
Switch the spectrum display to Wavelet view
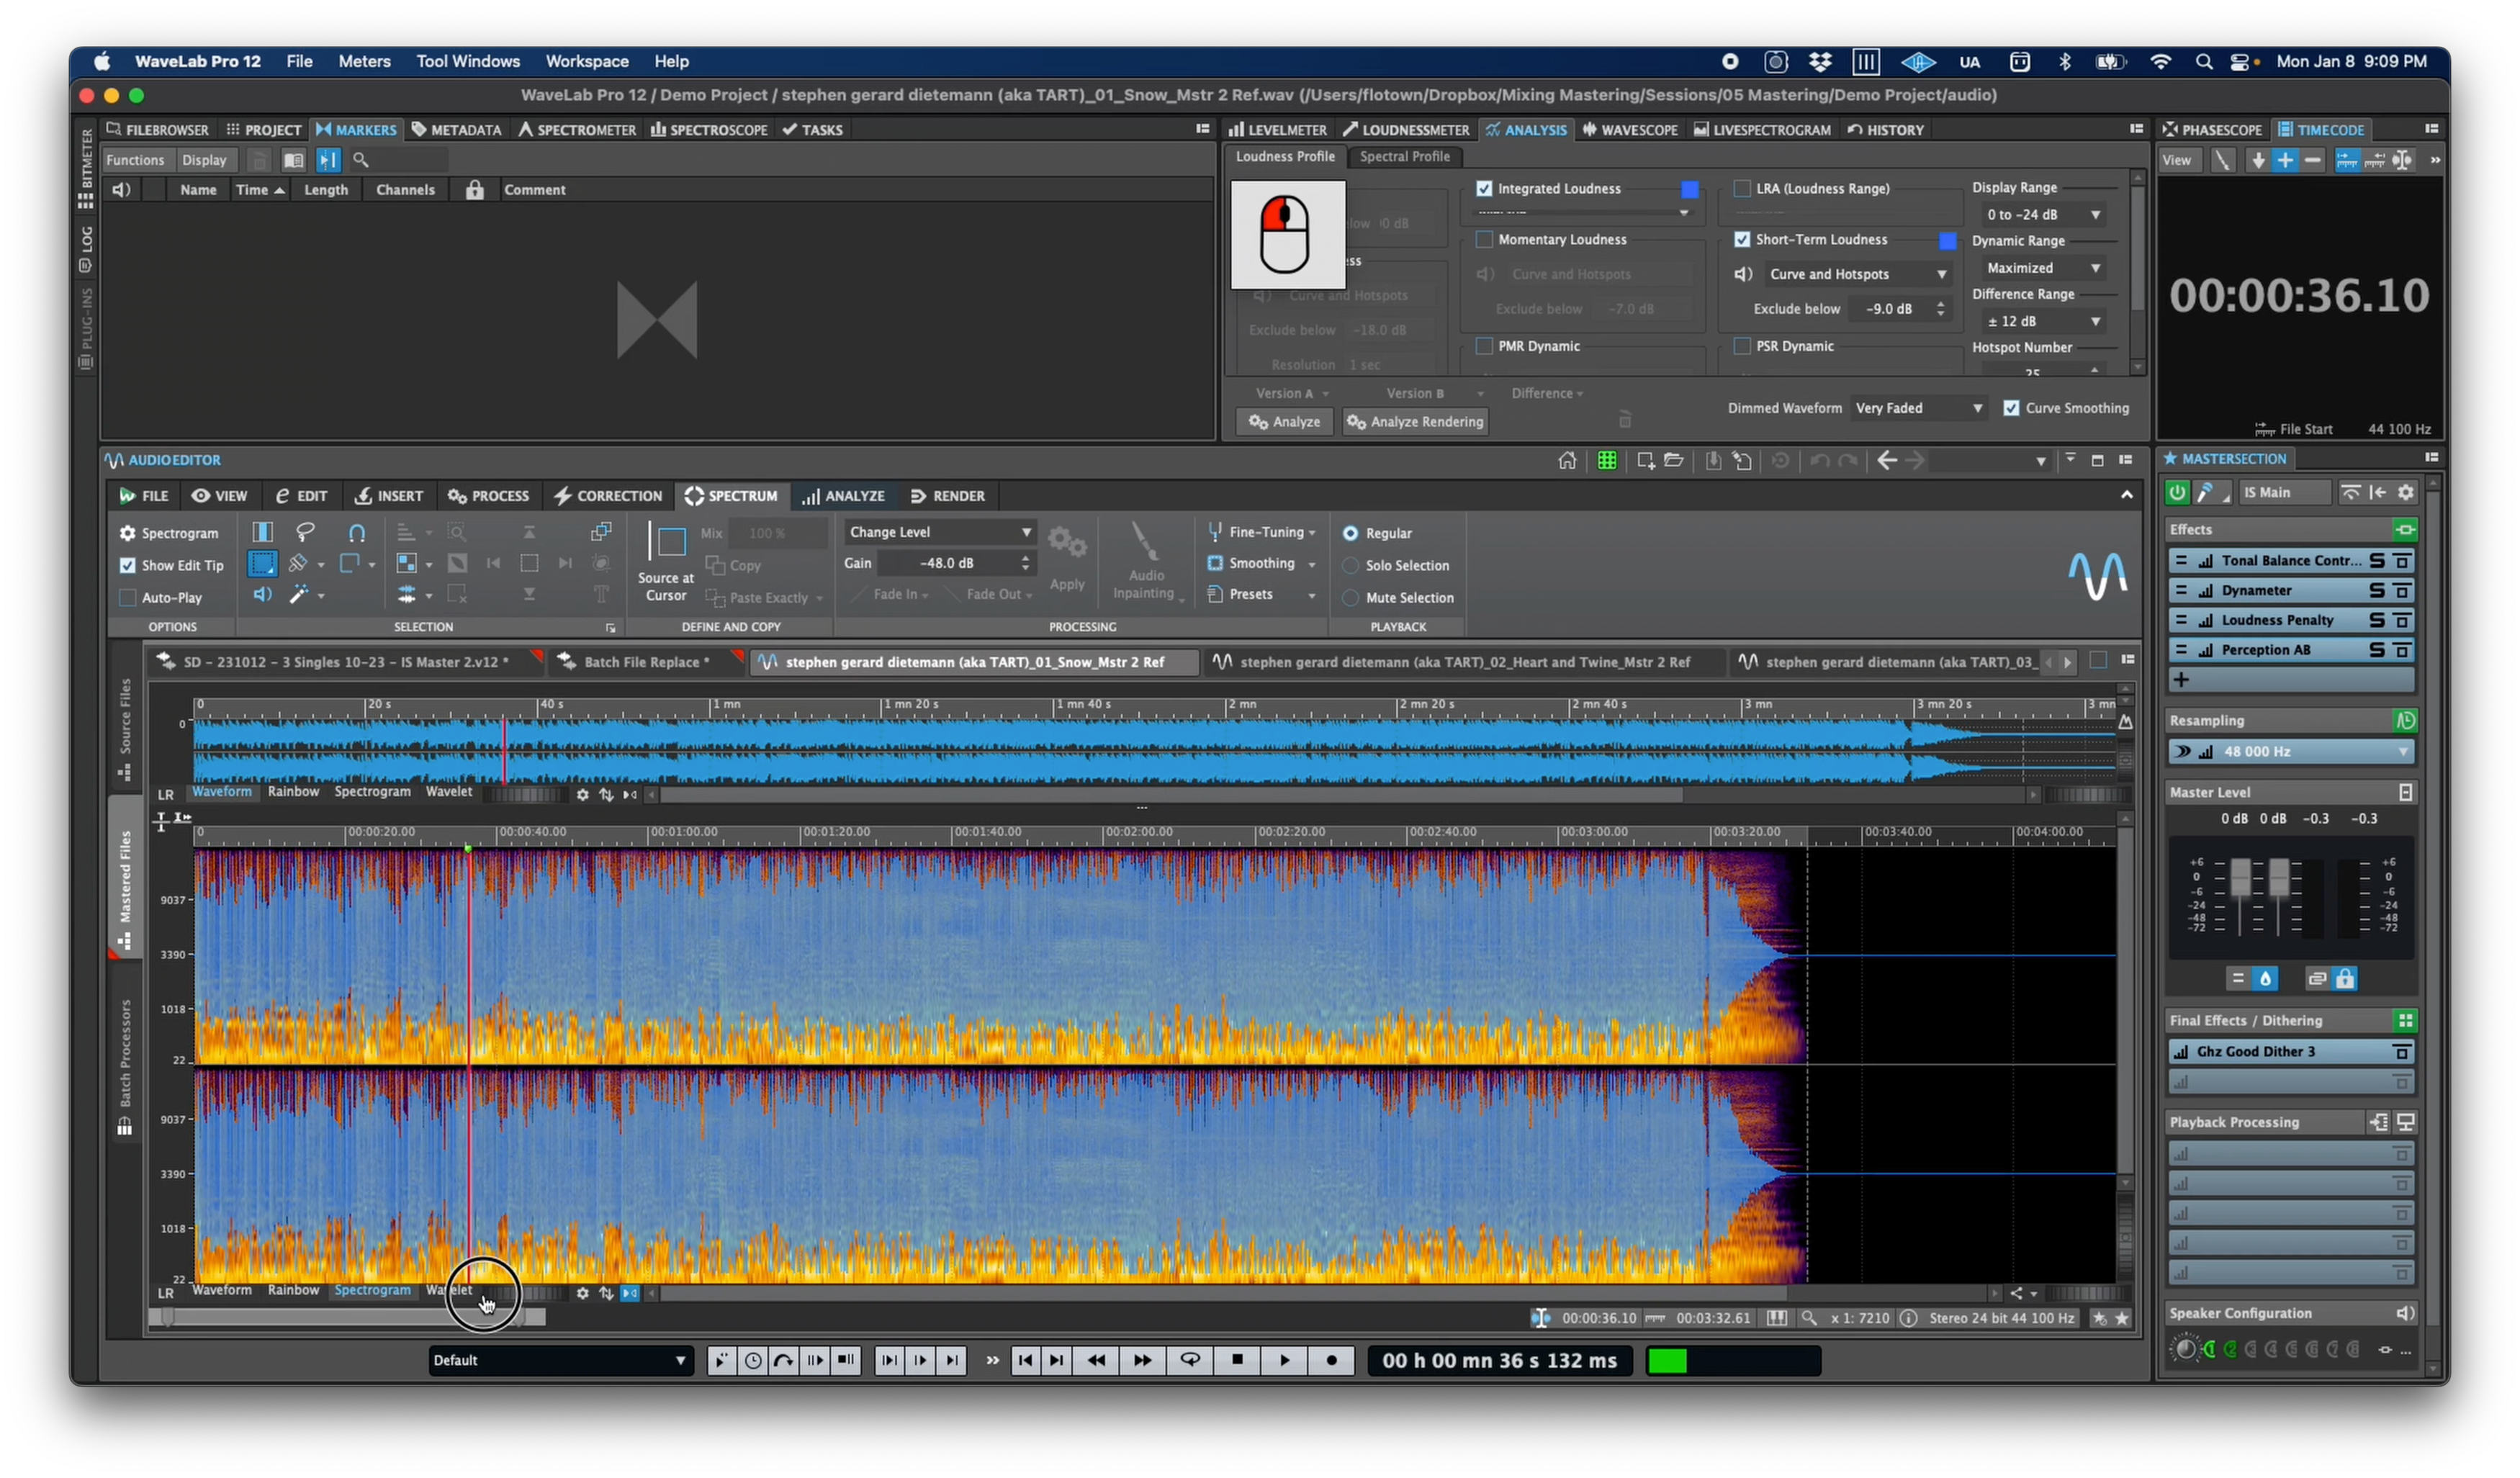coord(450,1290)
